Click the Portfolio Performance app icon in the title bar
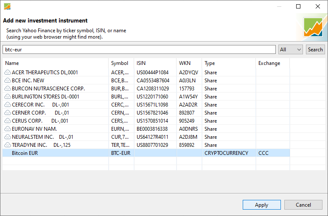The image size is (328, 216). 7,6
